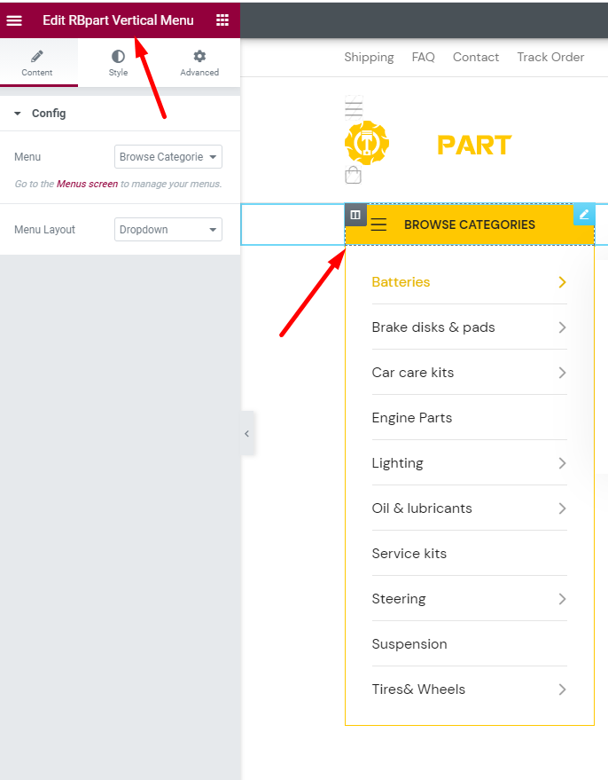Click the FAQ navigation link
This screenshot has height=780, width=608.
(x=424, y=57)
